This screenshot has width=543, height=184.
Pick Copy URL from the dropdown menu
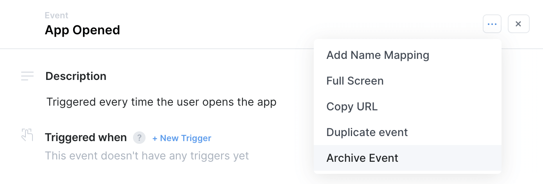click(352, 106)
